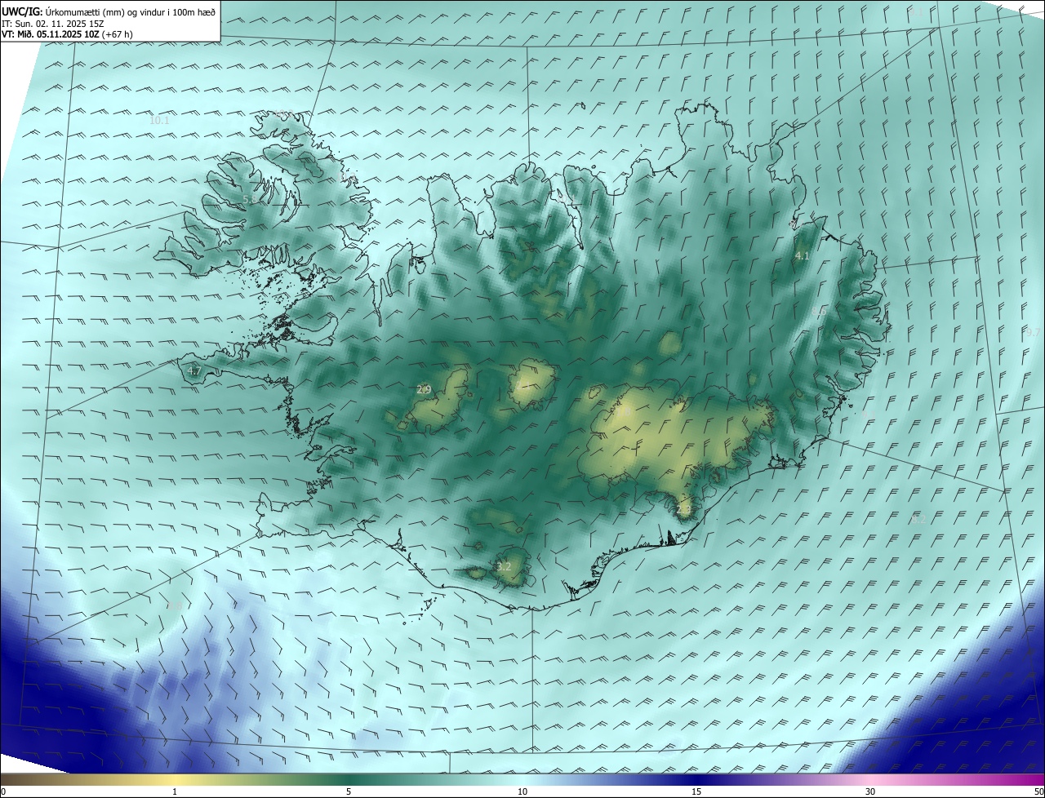The height and width of the screenshot is (798, 1045).
Task: Click the colour scale tick label 1
Action: tap(175, 791)
